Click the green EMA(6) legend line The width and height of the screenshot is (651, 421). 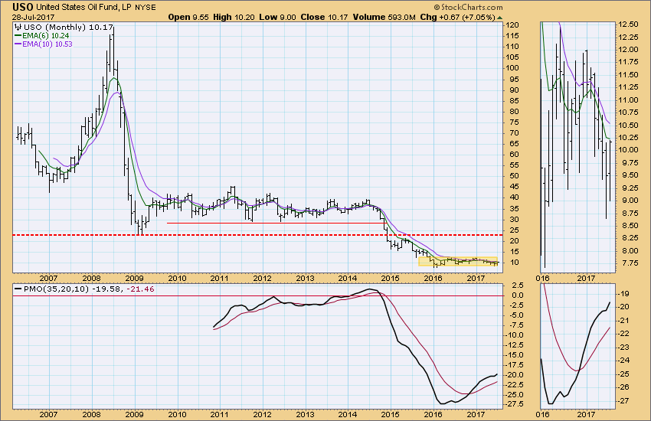[x=18, y=36]
